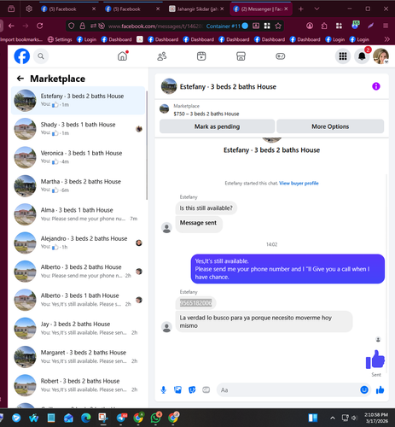Attach a photo file icon

(177, 389)
